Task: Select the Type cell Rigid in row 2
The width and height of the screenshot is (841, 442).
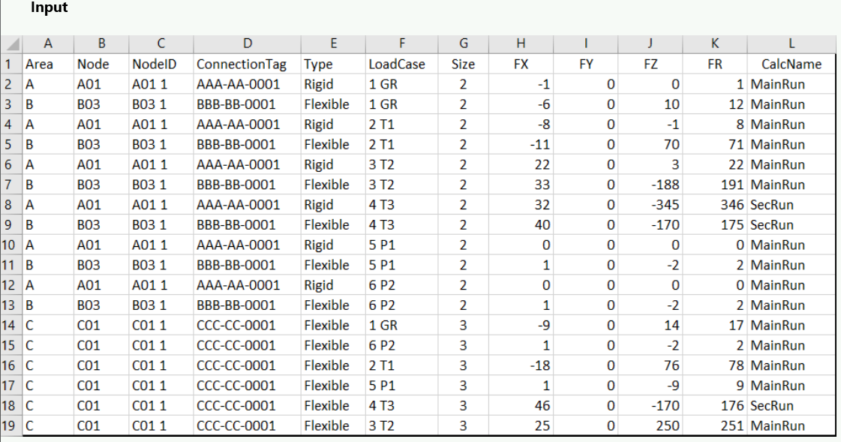Action: click(333, 84)
